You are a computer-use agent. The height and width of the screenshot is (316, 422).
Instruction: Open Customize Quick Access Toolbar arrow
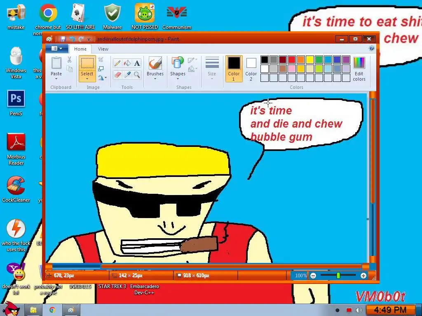[x=89, y=39]
